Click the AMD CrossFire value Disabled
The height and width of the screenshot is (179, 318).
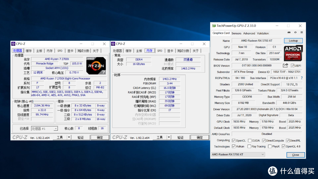pos(267,134)
